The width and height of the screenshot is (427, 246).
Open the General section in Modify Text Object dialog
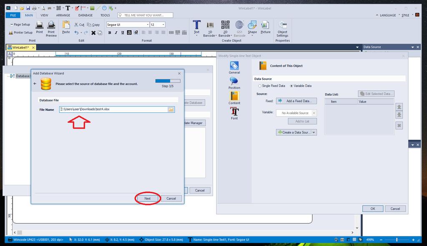(234, 68)
